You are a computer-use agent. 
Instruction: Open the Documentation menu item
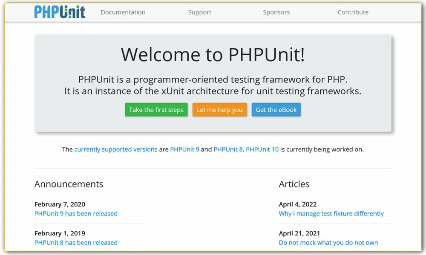(x=123, y=12)
